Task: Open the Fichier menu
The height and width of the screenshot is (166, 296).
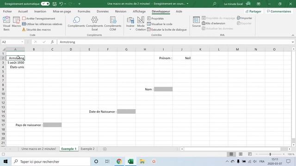Action: [7, 11]
